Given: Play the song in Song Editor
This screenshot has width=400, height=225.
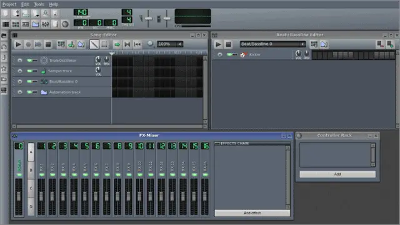Looking at the screenshot, I should [18, 44].
